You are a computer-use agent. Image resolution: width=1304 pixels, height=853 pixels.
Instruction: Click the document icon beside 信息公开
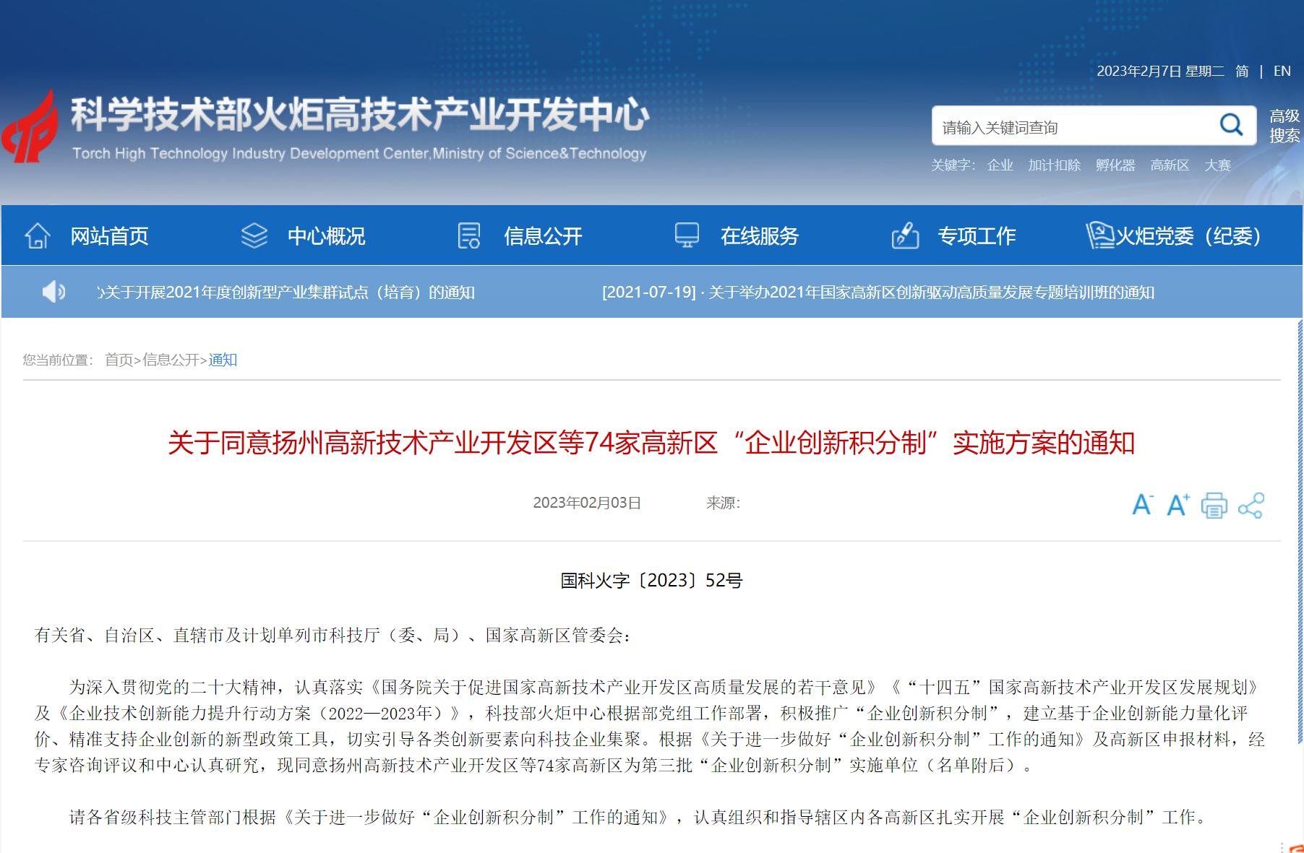pos(469,235)
